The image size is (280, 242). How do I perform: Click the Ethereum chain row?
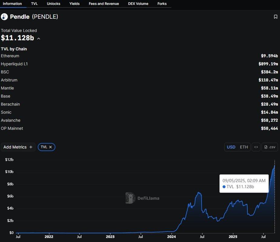139,56
